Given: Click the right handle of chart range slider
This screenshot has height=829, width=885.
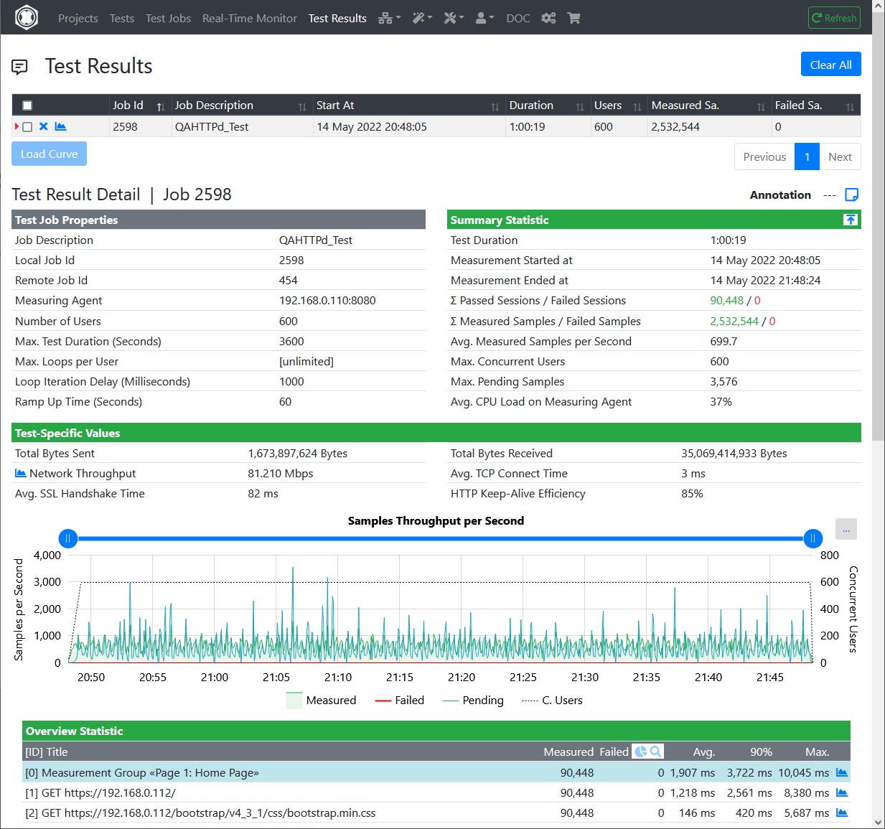Looking at the screenshot, I should tap(813, 538).
